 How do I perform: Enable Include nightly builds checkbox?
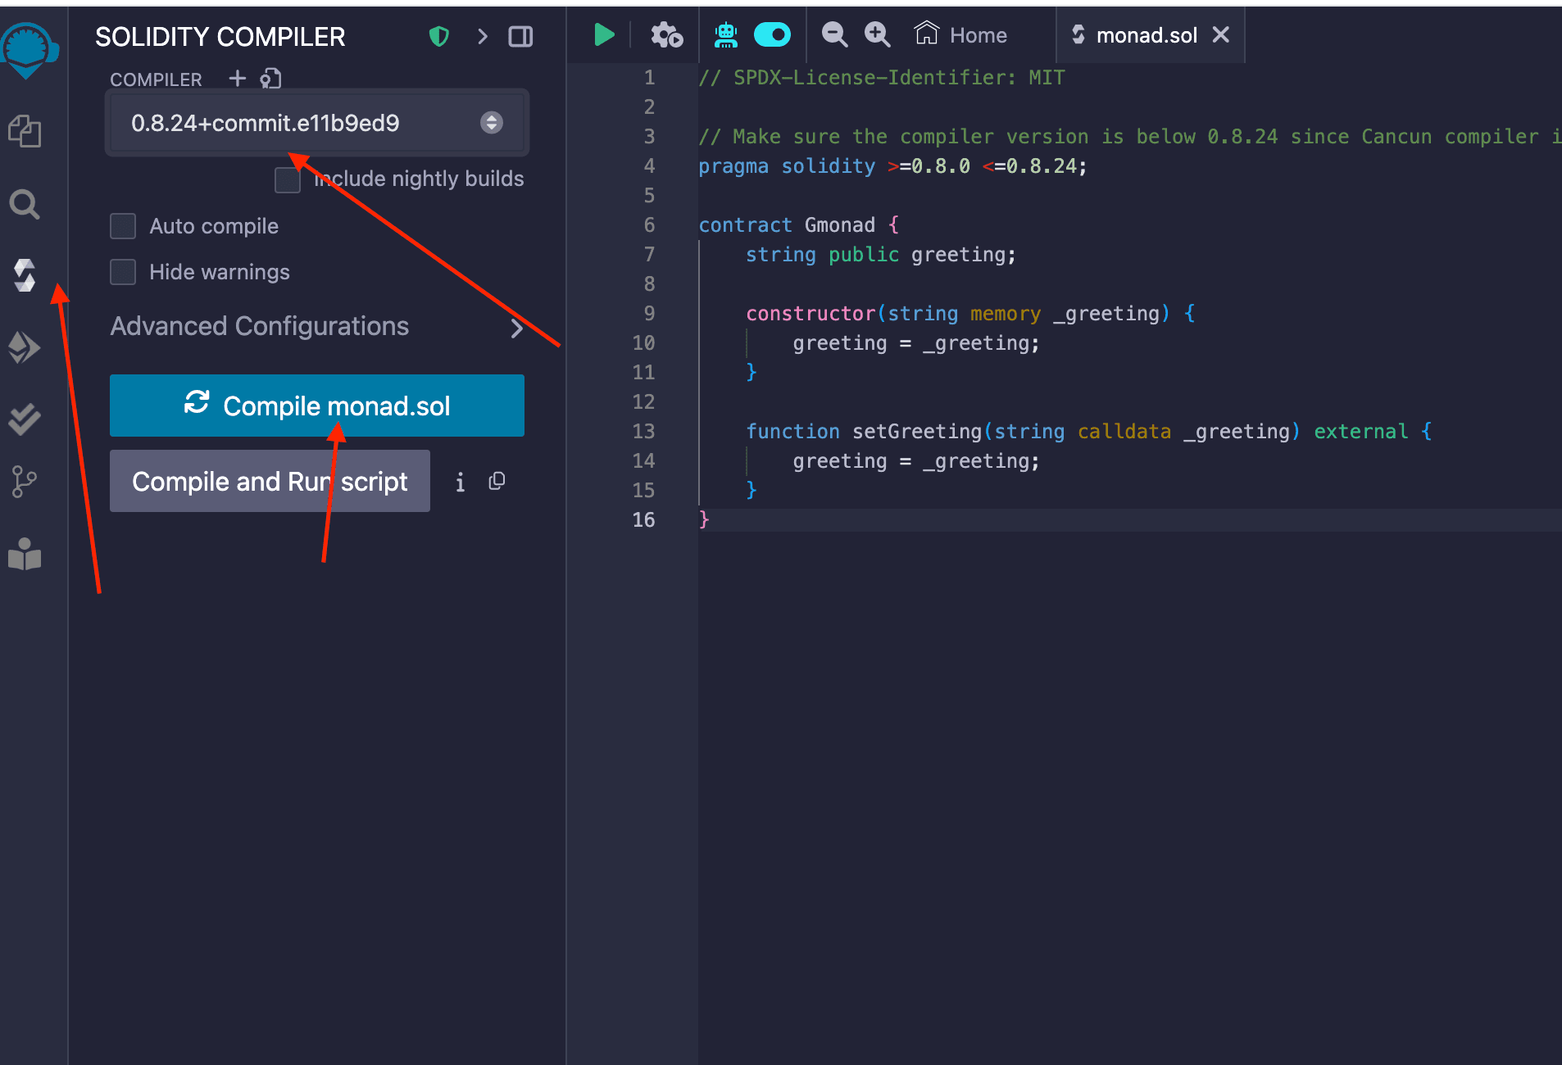coord(288,179)
